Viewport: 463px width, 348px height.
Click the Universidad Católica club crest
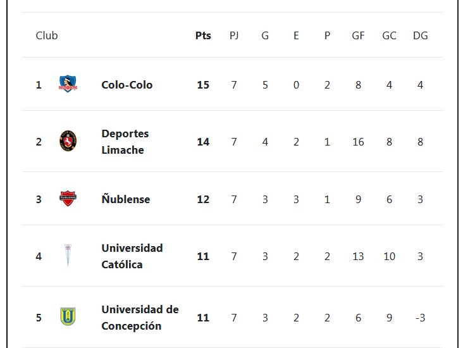[x=68, y=256]
